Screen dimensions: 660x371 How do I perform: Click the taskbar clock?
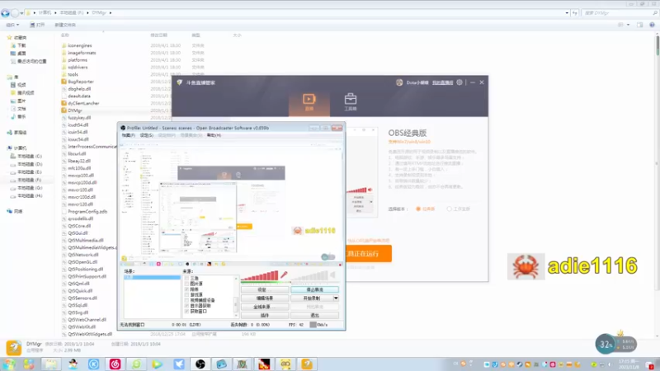629,364
